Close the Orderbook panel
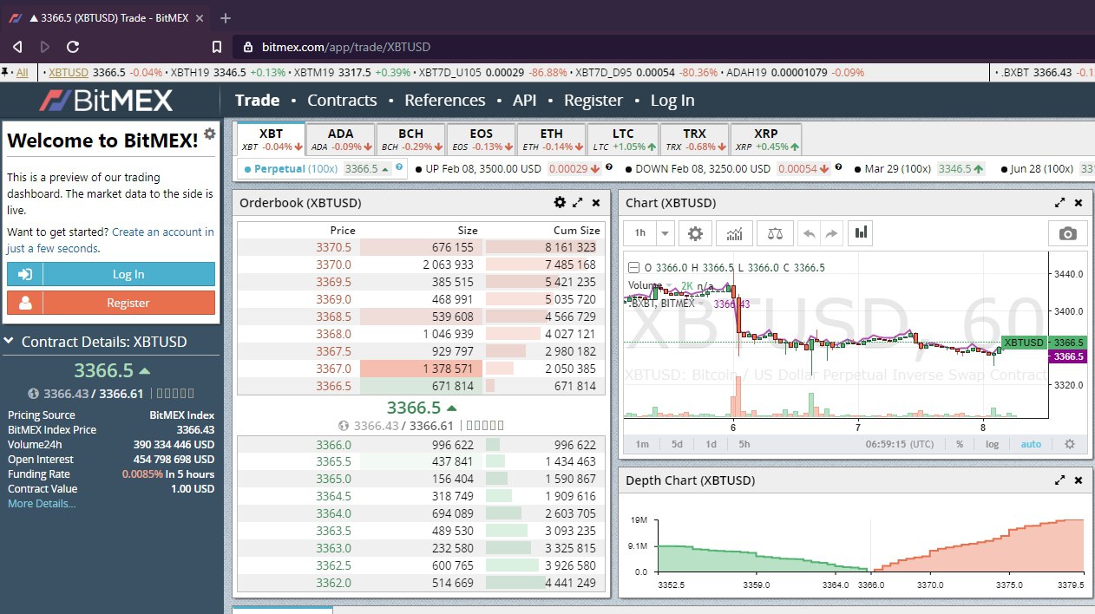The width and height of the screenshot is (1095, 614). [x=596, y=202]
